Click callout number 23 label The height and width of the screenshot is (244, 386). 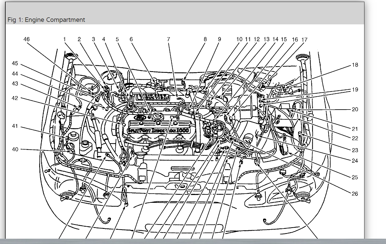pos(355,150)
